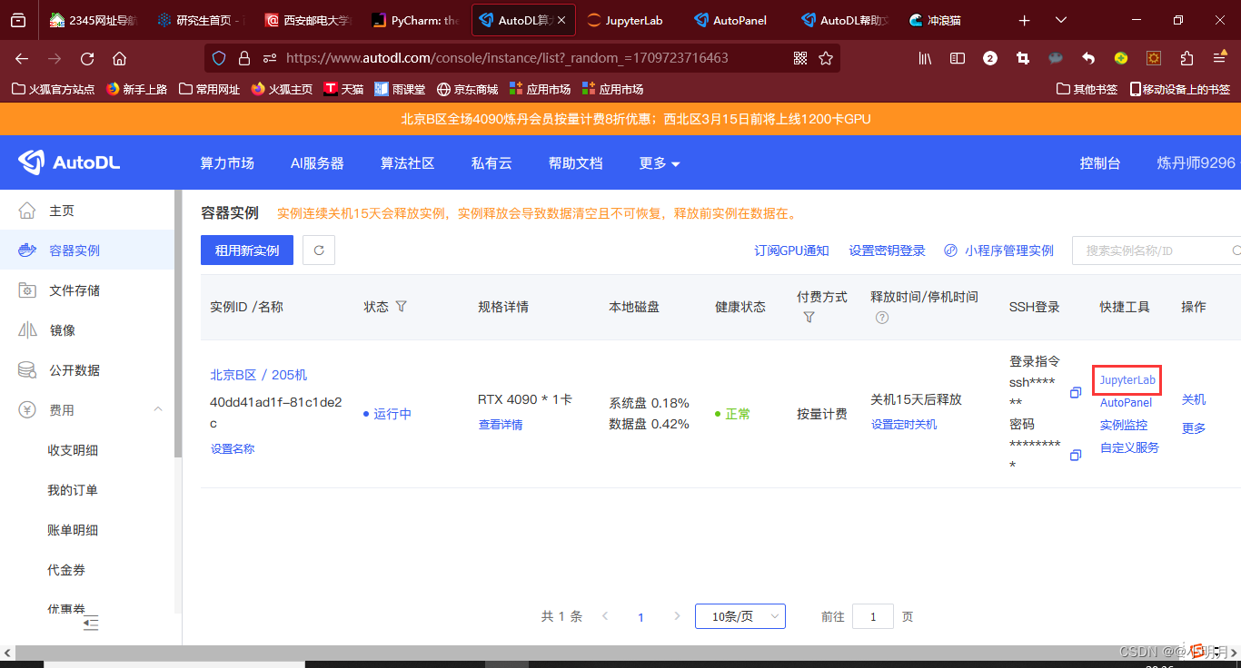Click the 租用新实例 button
This screenshot has width=1241, height=668.
pyautogui.click(x=247, y=250)
